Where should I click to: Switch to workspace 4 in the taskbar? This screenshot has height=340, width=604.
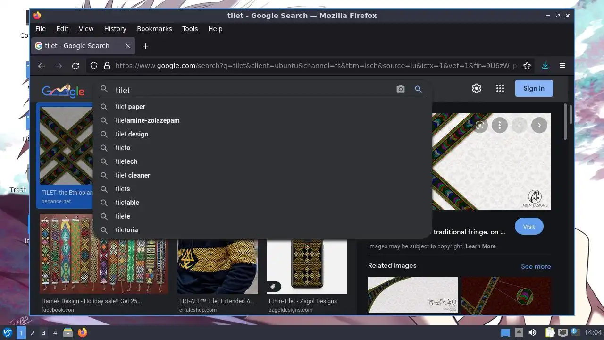pyautogui.click(x=55, y=333)
